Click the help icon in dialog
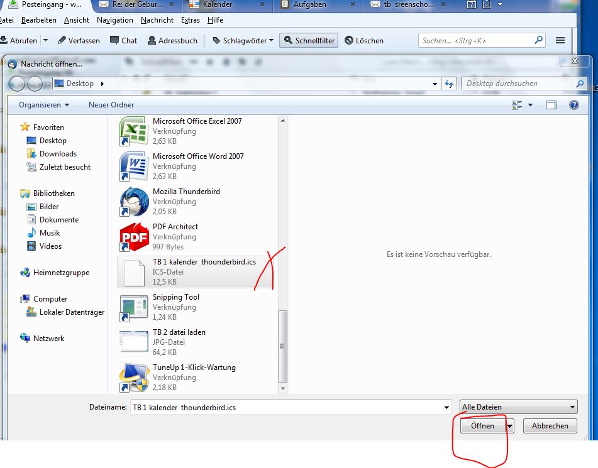 click(573, 105)
